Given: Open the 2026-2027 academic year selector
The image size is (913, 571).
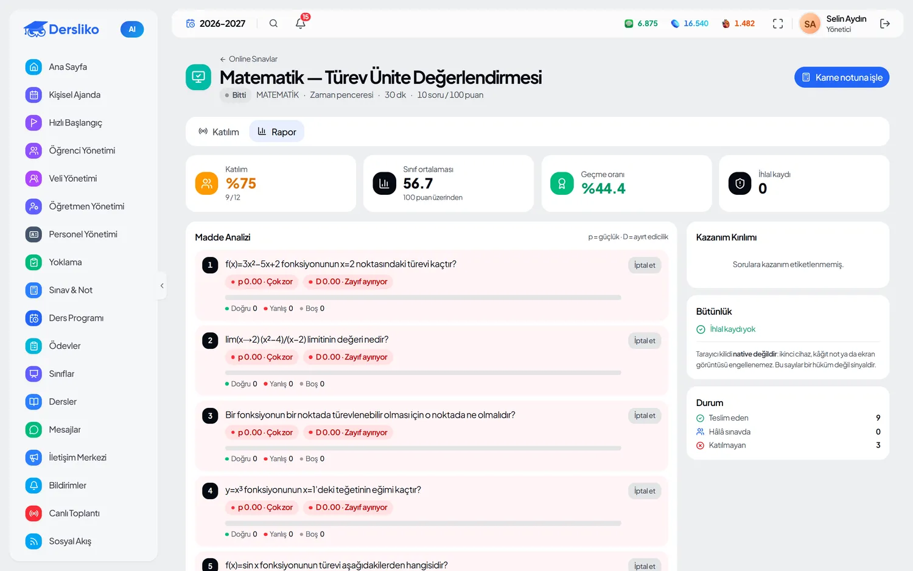Looking at the screenshot, I should point(216,24).
